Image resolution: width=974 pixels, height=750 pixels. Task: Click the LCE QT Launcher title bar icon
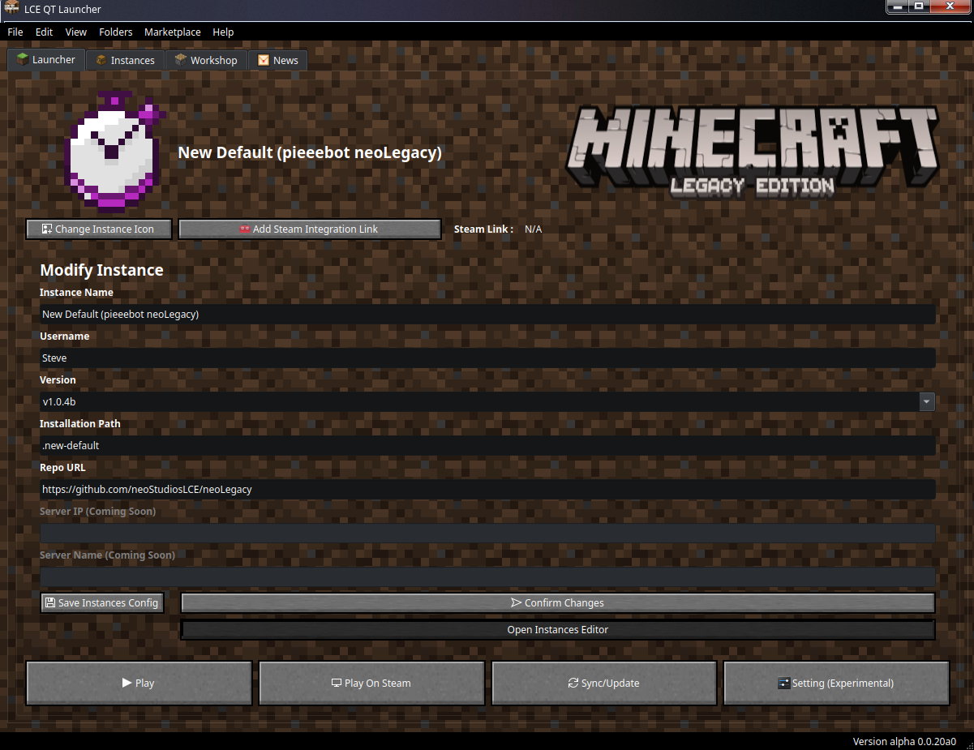pyautogui.click(x=11, y=8)
